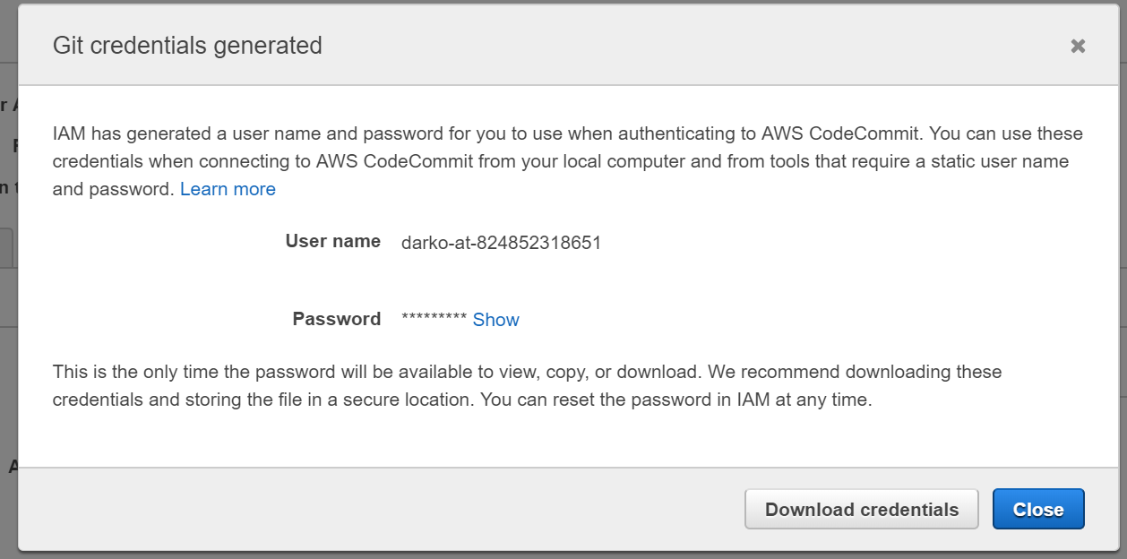Click the Password label
Image resolution: width=1127 pixels, height=559 pixels.
coord(337,319)
